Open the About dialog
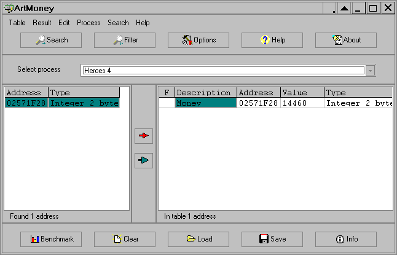397x255 pixels. point(346,40)
